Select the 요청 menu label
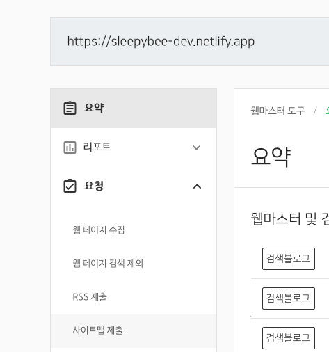 94,186
